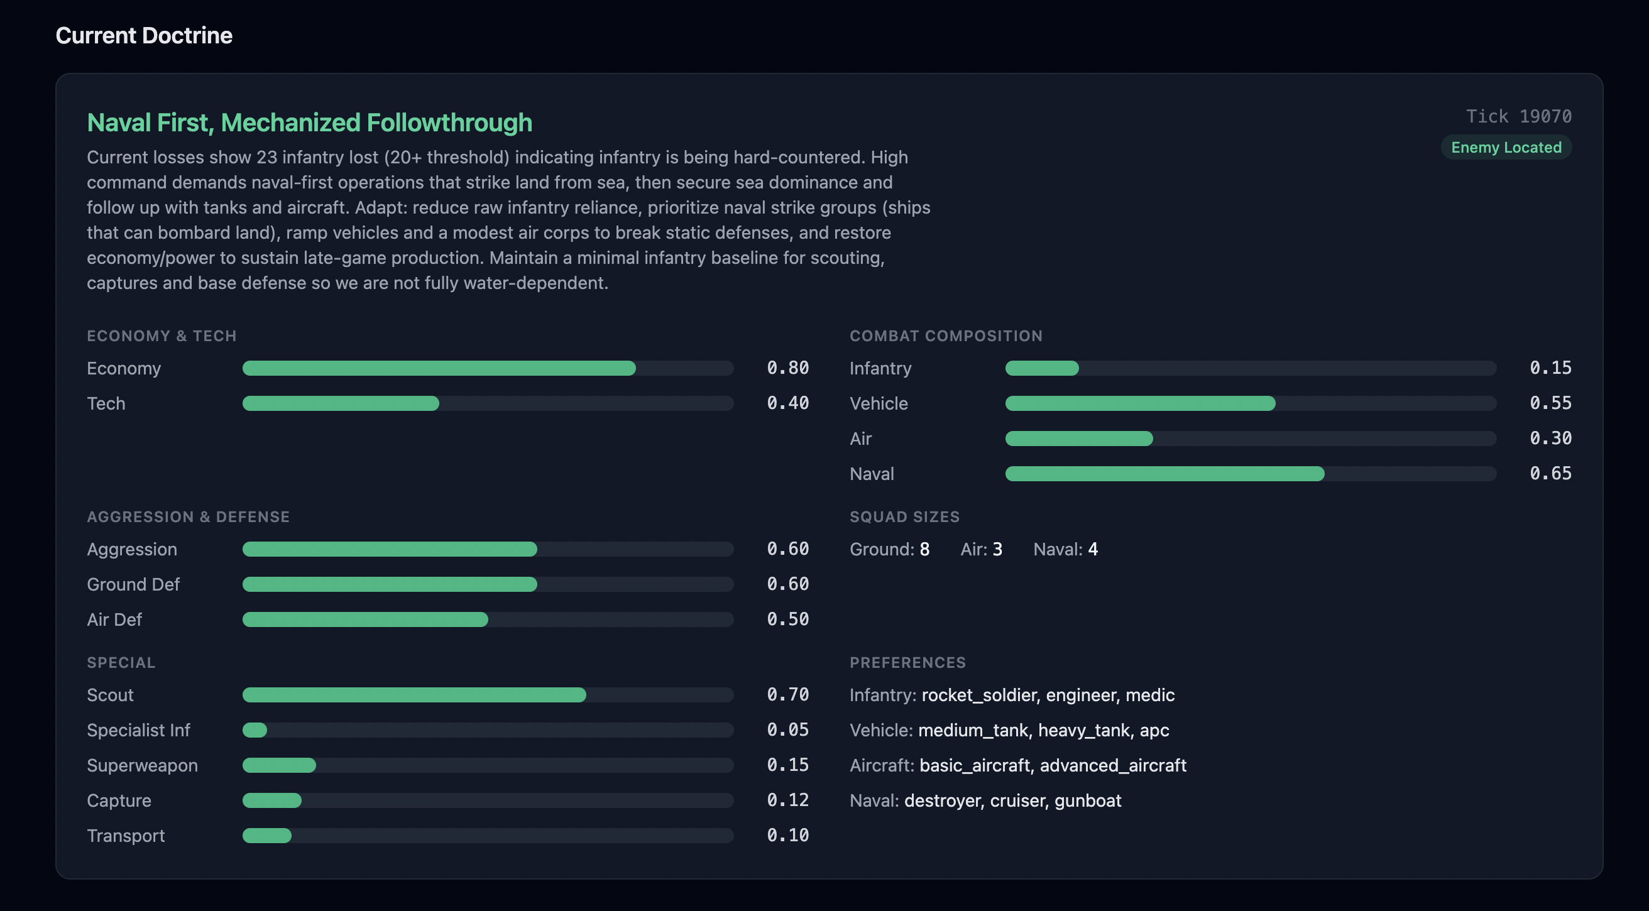Click the Naval preferences destroyer list
This screenshot has height=911, width=1649.
[1012, 801]
